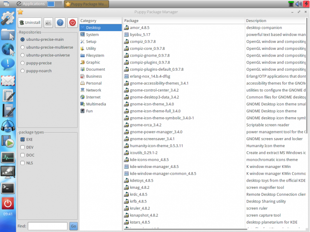This screenshot has height=232, width=310.
Task: Click the Category column header
Action: [101, 21]
